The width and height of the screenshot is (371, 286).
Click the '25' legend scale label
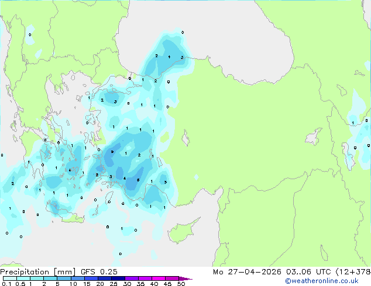tap(114, 284)
